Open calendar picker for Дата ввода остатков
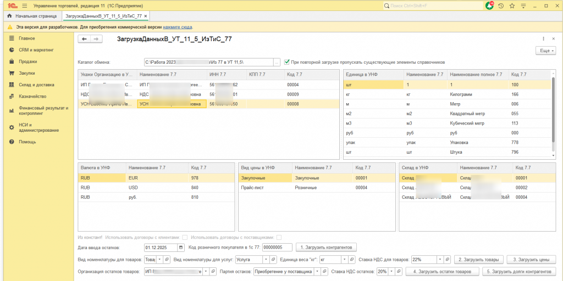 coord(181,248)
